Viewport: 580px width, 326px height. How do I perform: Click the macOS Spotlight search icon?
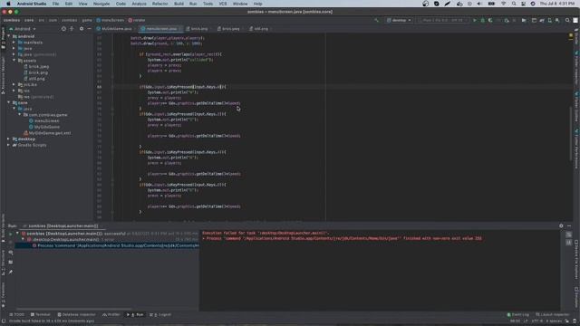pyautogui.click(x=514, y=4)
